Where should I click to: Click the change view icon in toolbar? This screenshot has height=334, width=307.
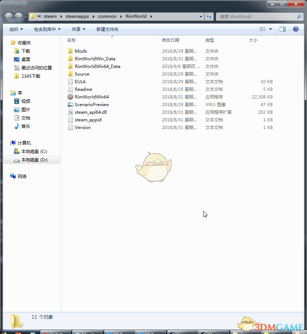262,29
